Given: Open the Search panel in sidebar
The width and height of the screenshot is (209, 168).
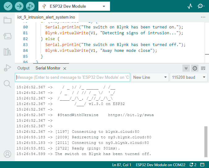Looking at the screenshot, I should tap(7, 84).
